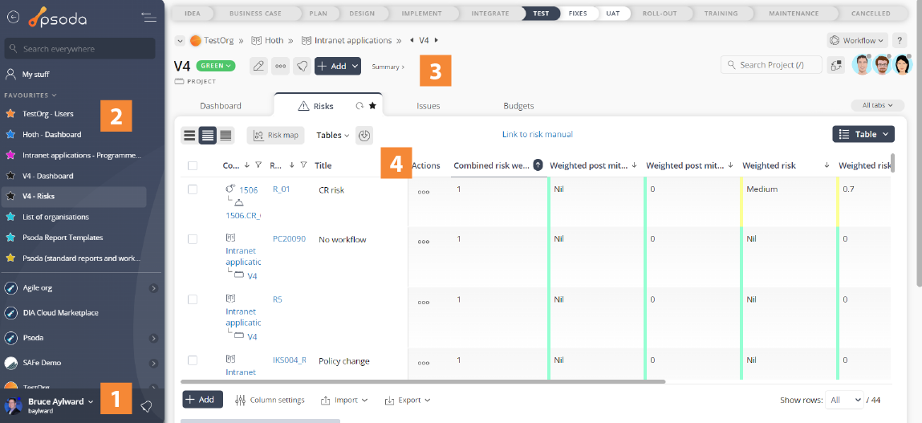Tick the checkbox for CR risk row
Viewport: 922px width, 423px height.
point(193,189)
